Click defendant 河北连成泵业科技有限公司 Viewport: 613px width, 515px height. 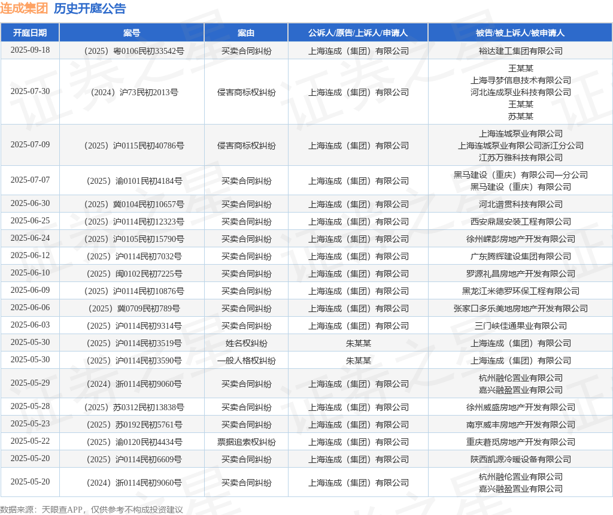coord(520,92)
